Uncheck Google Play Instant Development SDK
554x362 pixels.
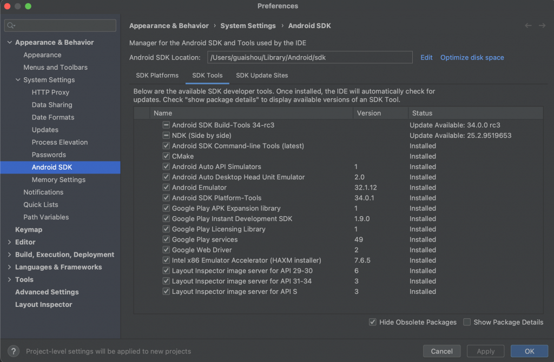click(x=166, y=218)
